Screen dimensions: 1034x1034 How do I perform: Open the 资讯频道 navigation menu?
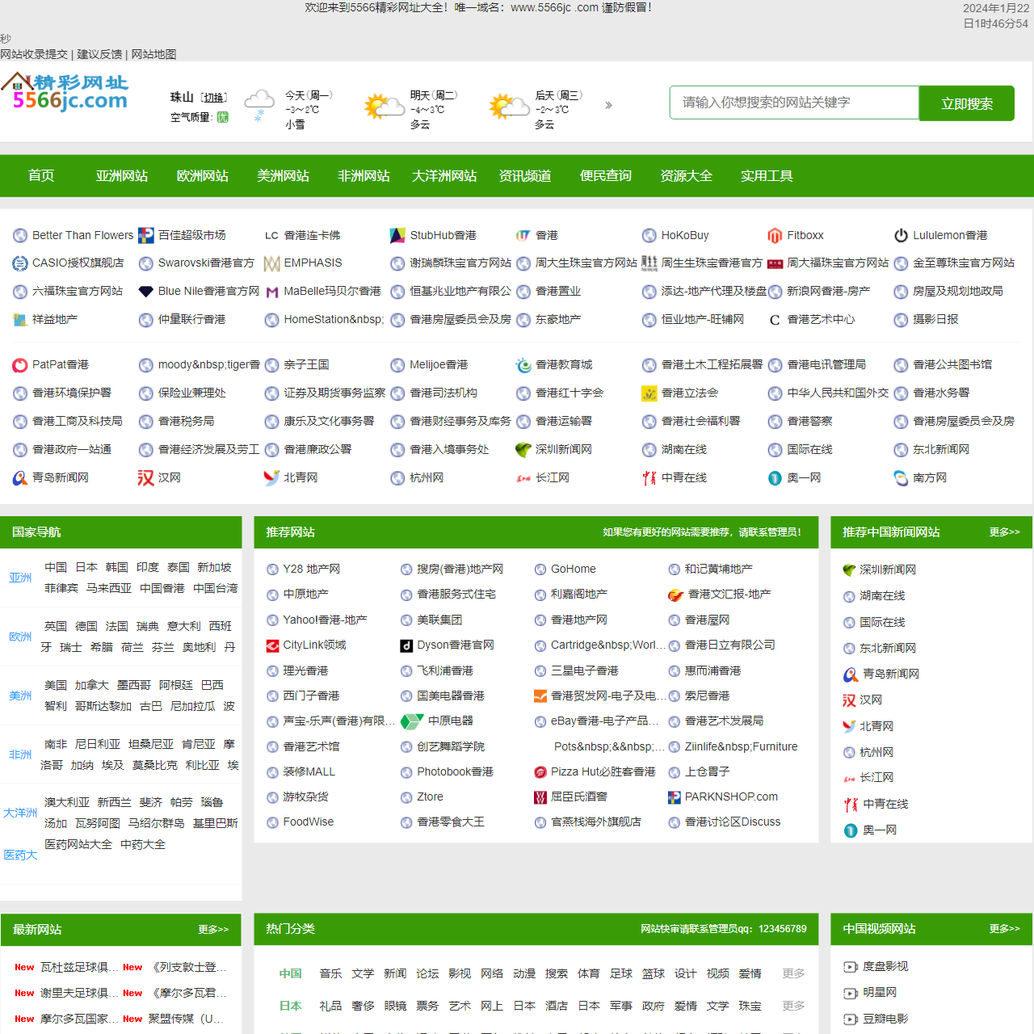tap(524, 175)
